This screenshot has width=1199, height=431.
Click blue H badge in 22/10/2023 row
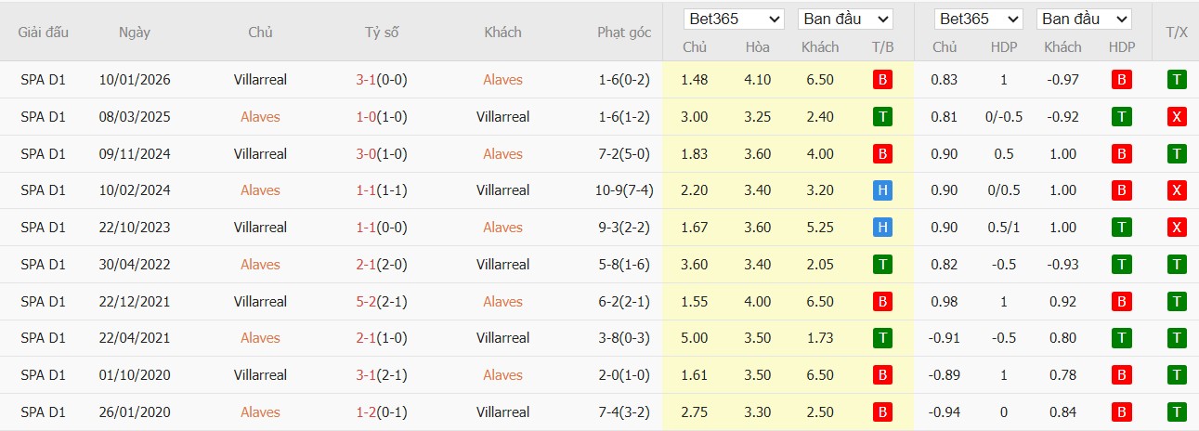point(882,228)
